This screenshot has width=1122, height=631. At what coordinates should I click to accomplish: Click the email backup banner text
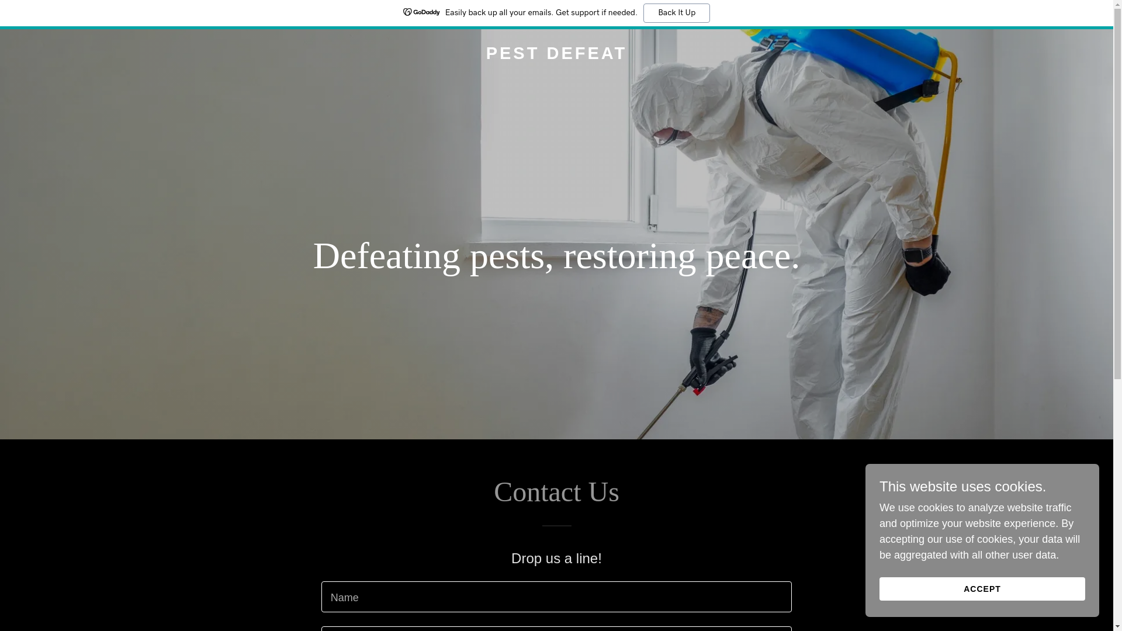click(541, 13)
